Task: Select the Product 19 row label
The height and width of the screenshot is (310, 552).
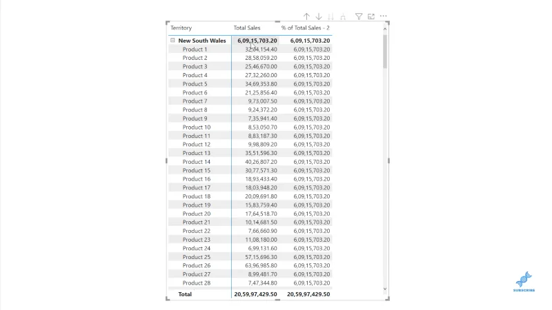Action: click(x=197, y=205)
